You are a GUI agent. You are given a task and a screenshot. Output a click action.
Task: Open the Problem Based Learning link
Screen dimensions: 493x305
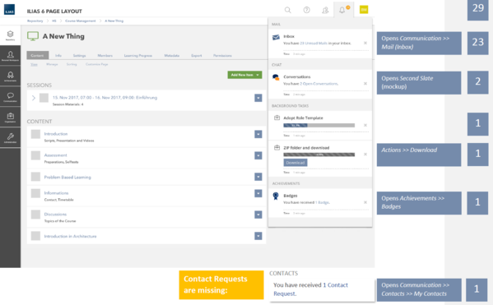click(x=67, y=177)
